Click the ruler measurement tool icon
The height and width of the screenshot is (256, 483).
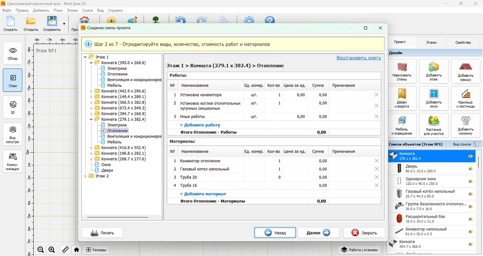(x=66, y=250)
